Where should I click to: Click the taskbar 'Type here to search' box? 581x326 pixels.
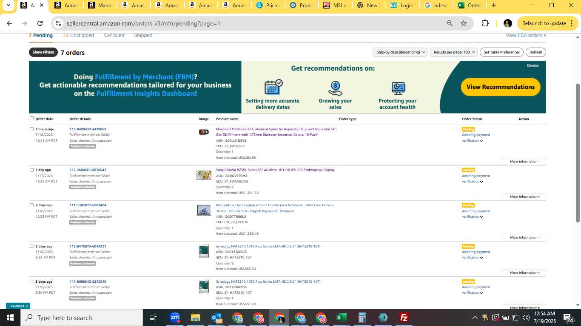coord(81,318)
